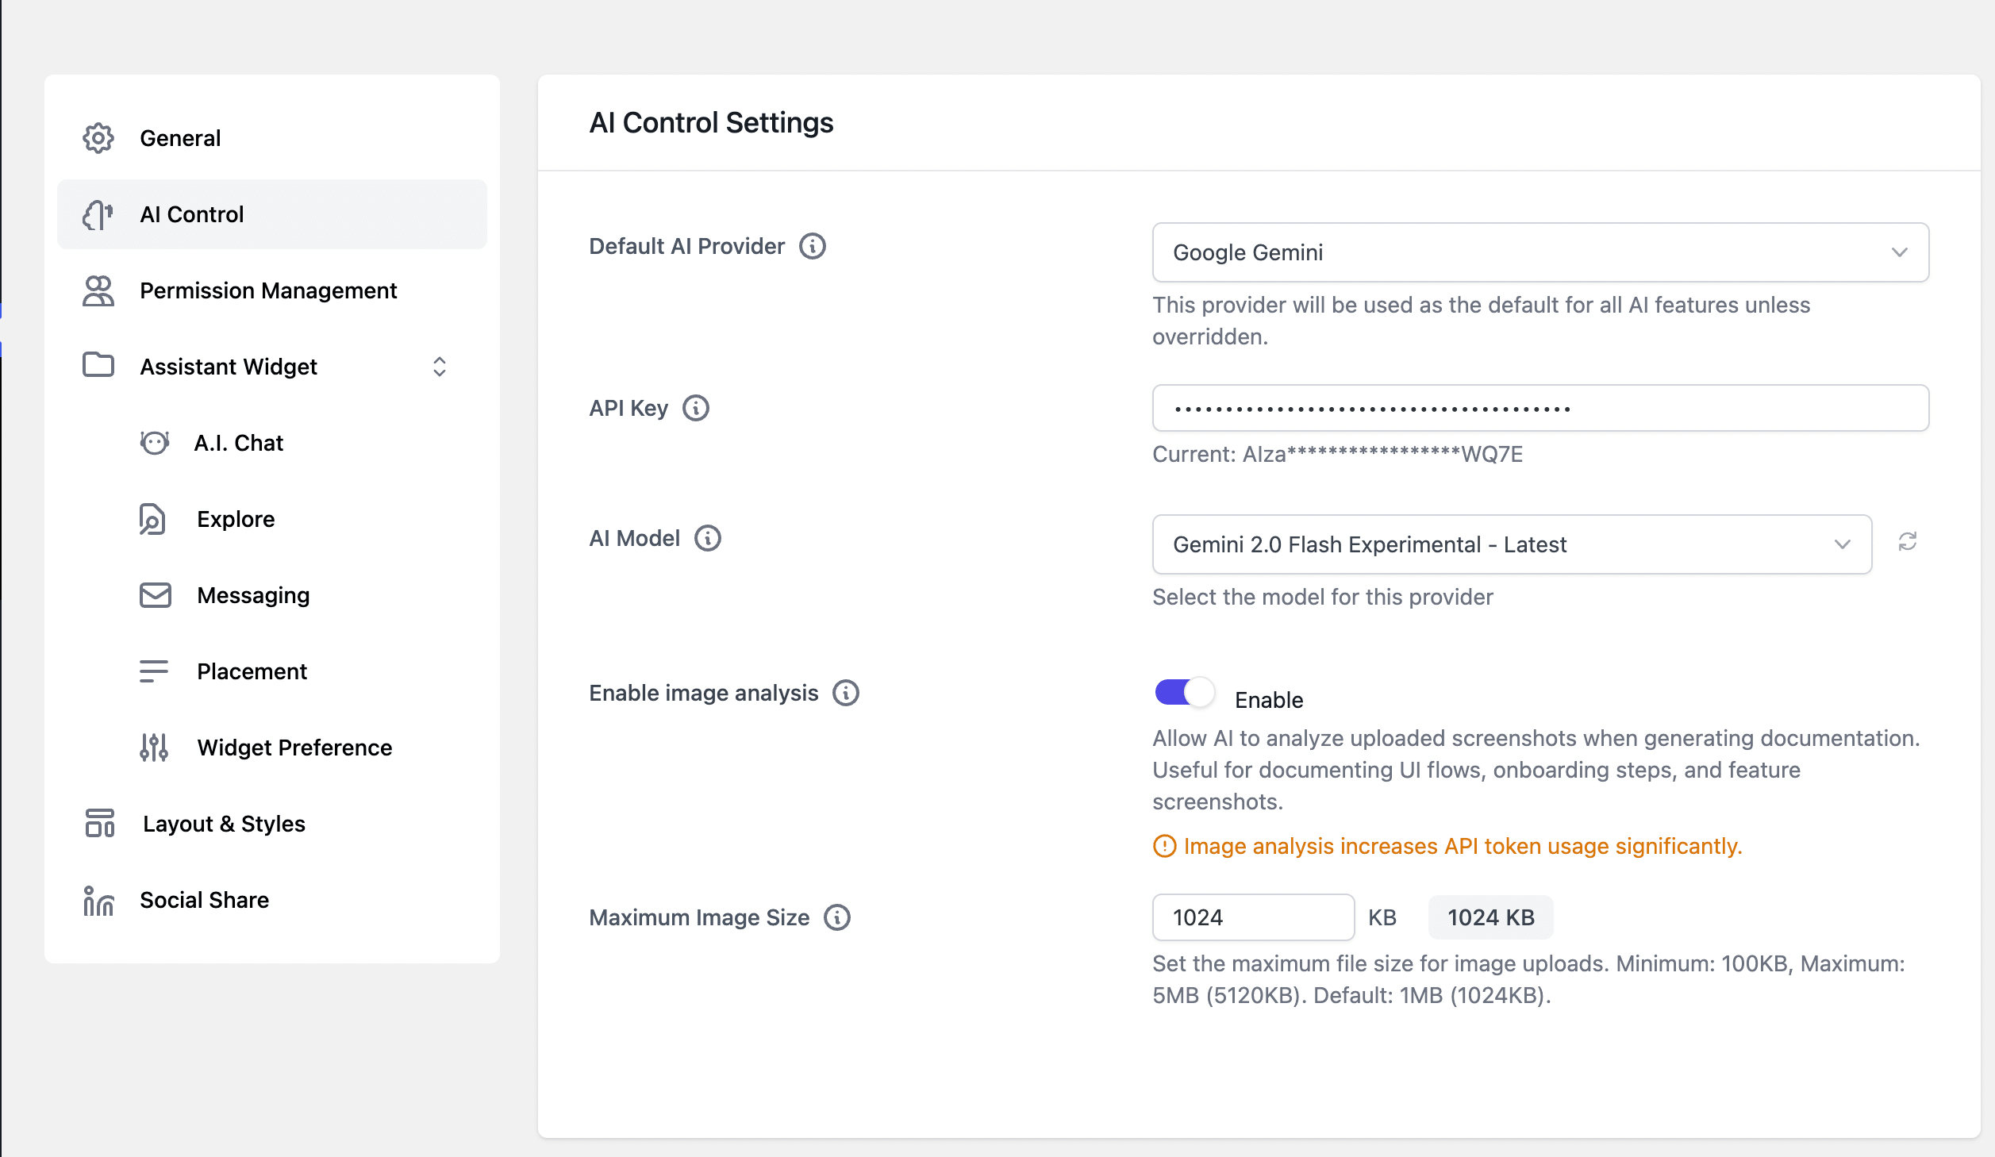The height and width of the screenshot is (1157, 1995).
Task: Open the AI Model dropdown
Action: coord(1511,544)
